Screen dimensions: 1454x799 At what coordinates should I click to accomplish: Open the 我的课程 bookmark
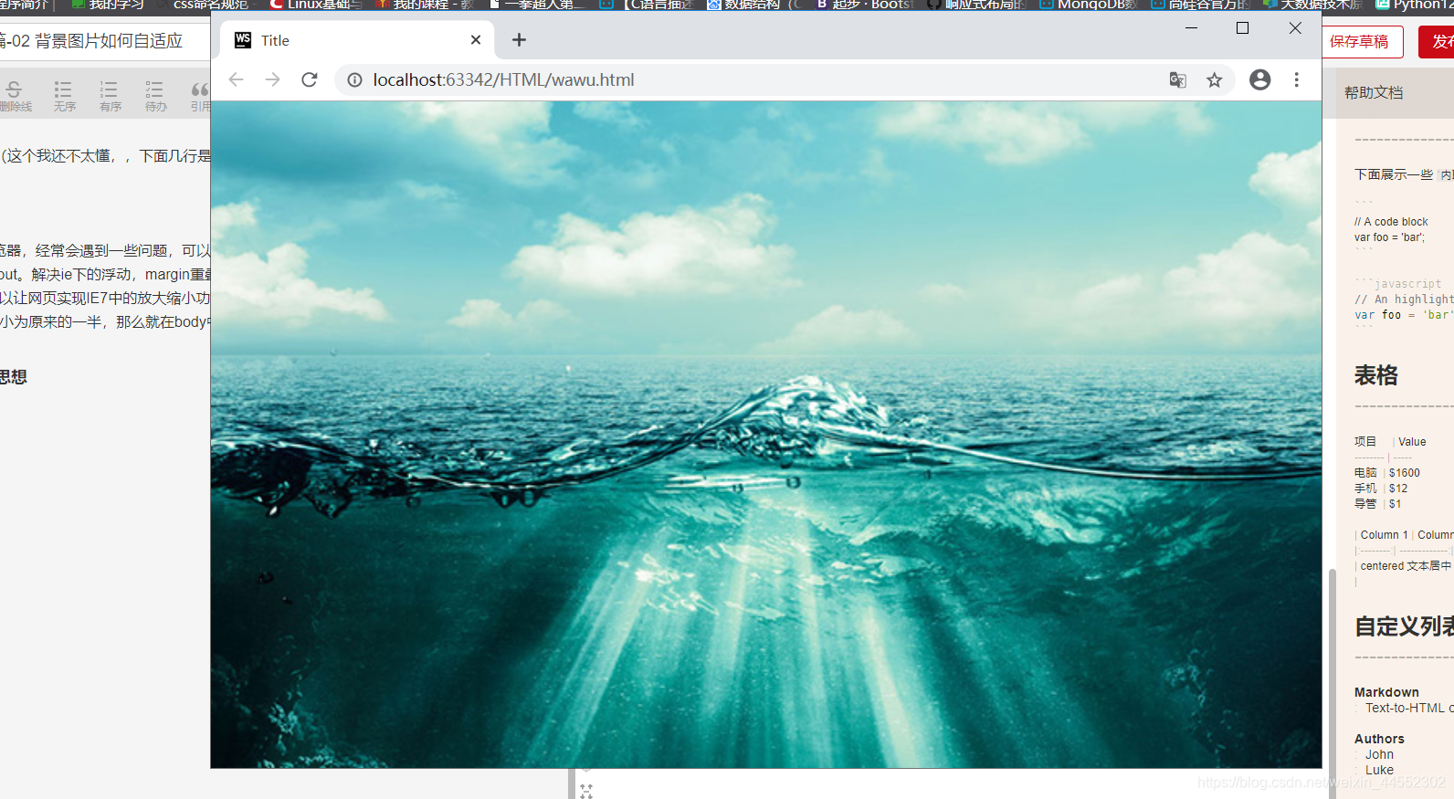pos(426,5)
